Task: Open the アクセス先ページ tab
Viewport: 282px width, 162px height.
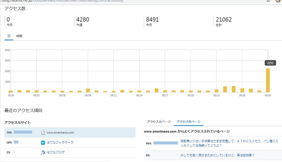Action: pyautogui.click(x=188, y=122)
